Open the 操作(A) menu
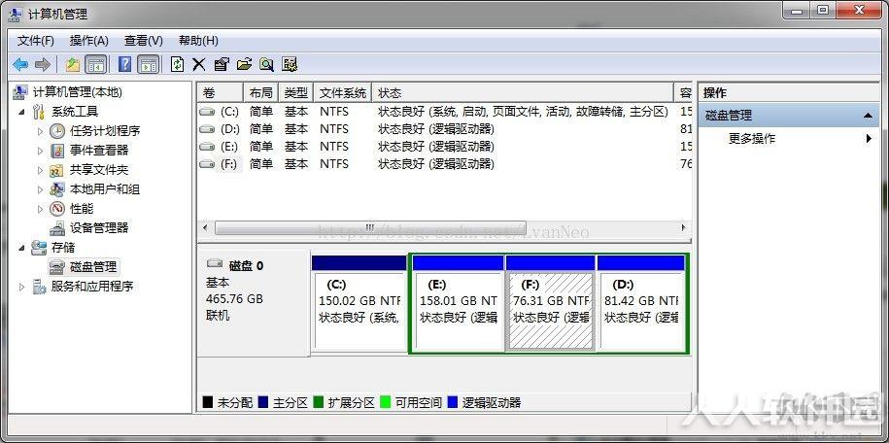 [88, 41]
